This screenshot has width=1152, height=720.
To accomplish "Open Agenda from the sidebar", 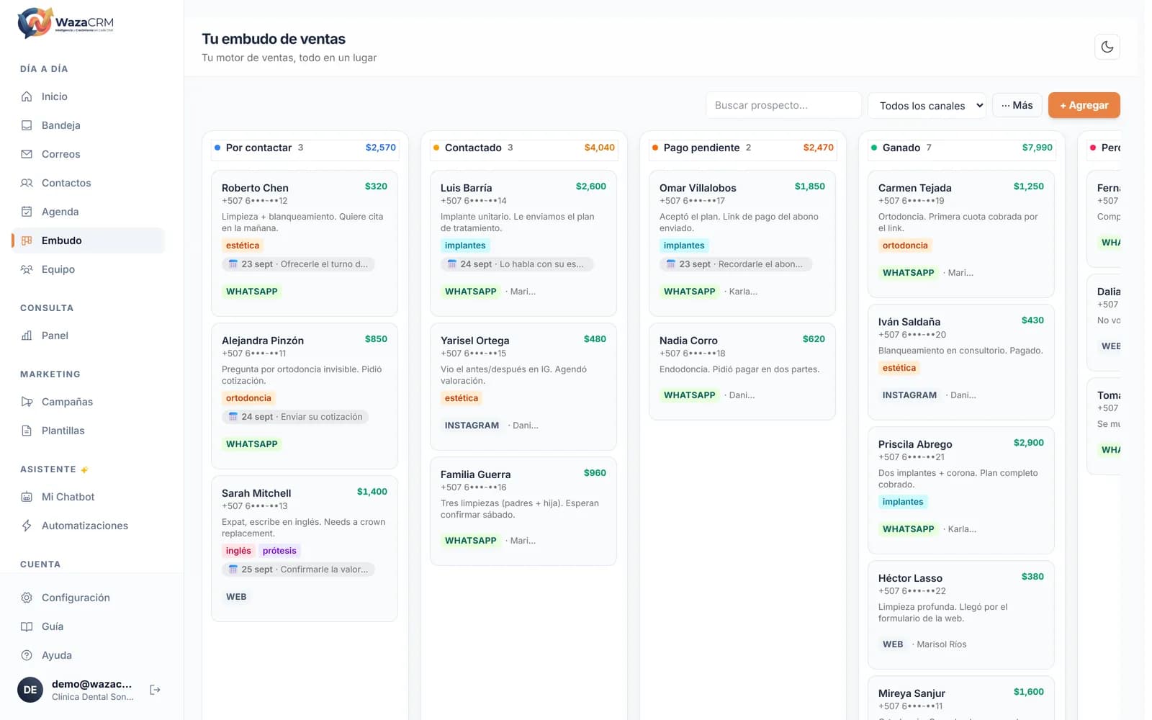I will (88, 212).
